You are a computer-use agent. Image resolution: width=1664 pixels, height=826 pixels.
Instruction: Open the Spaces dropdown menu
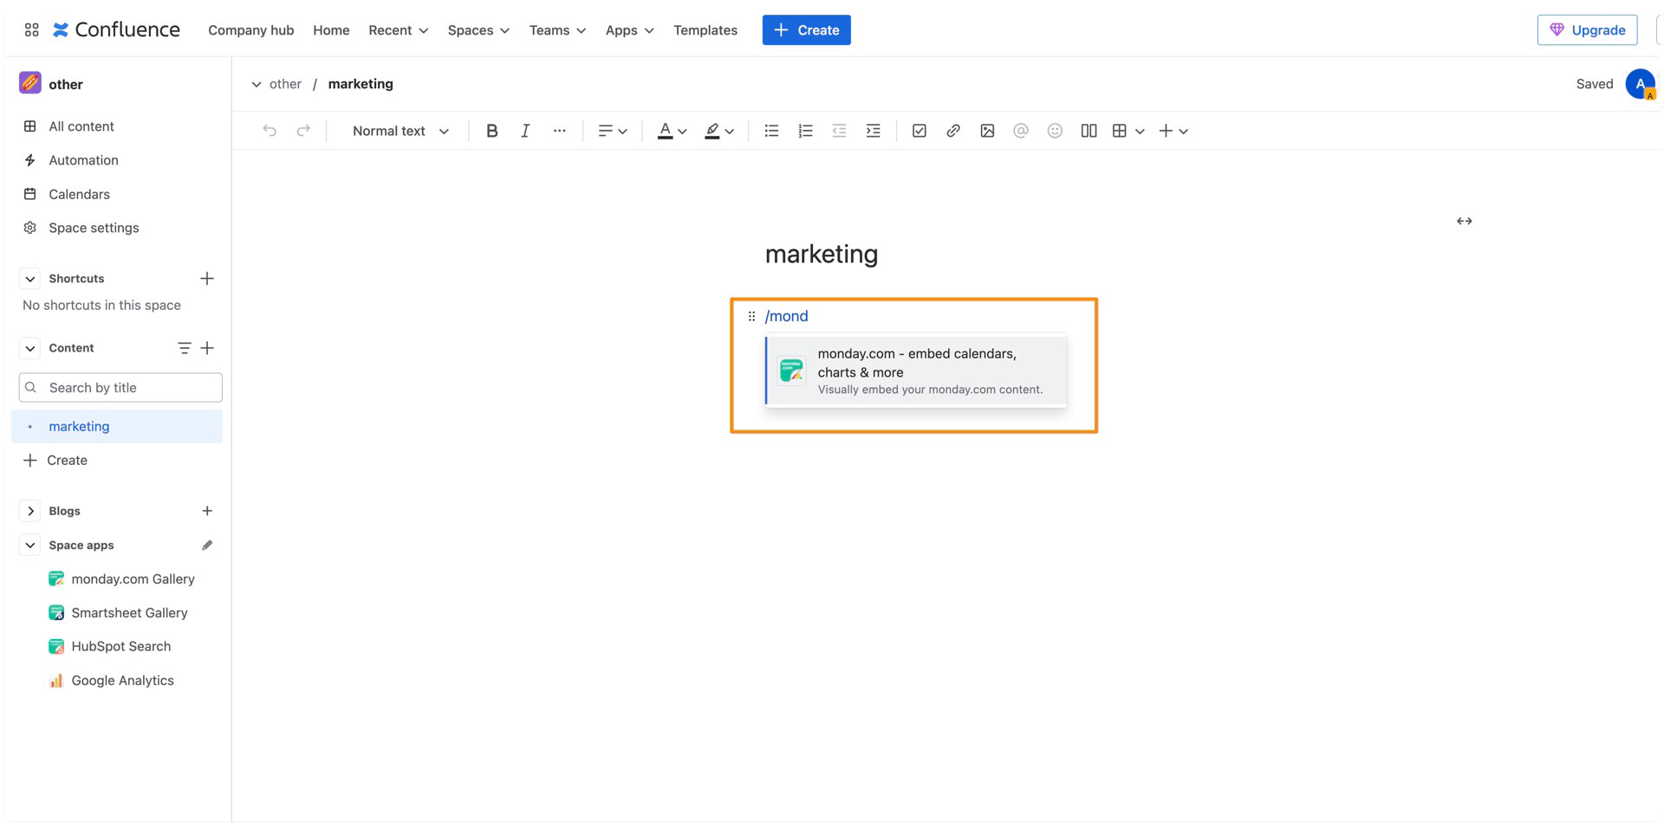pyautogui.click(x=478, y=29)
